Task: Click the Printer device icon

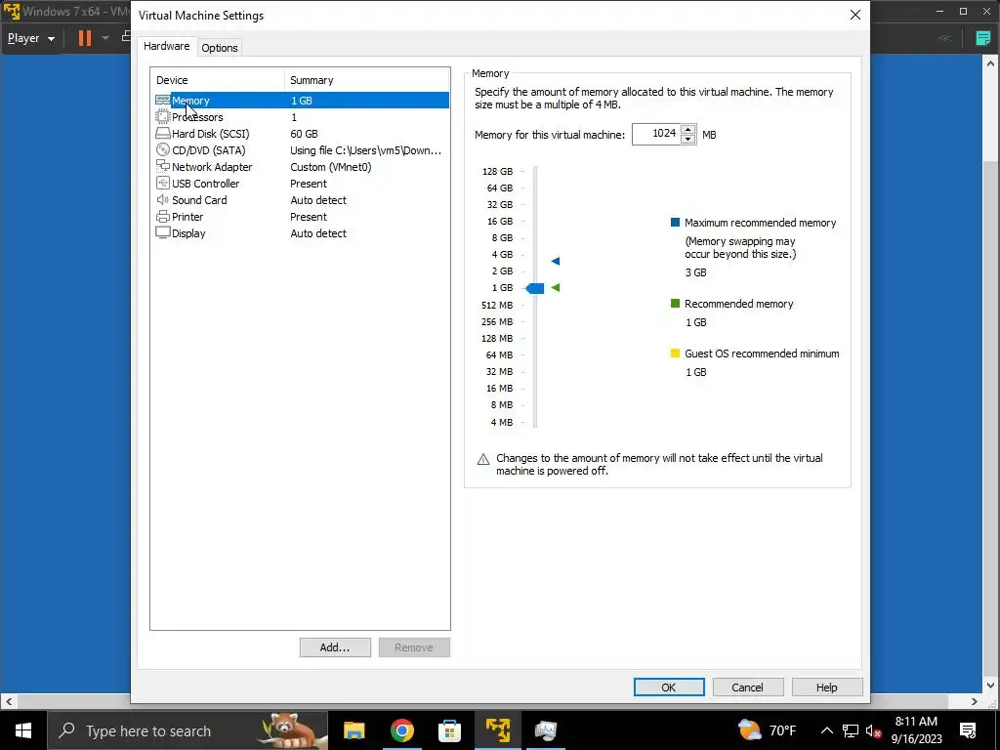Action: coord(163,216)
